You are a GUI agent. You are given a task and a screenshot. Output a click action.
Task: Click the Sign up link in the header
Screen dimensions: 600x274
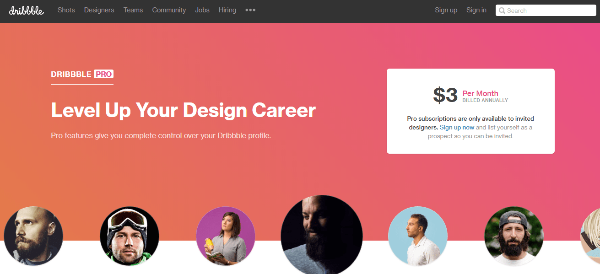tap(446, 10)
